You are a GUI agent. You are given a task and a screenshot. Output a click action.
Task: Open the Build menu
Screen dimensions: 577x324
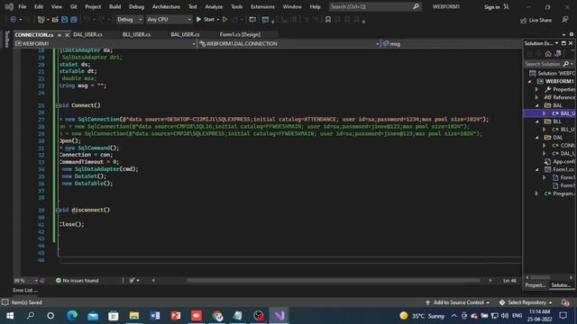click(x=114, y=6)
